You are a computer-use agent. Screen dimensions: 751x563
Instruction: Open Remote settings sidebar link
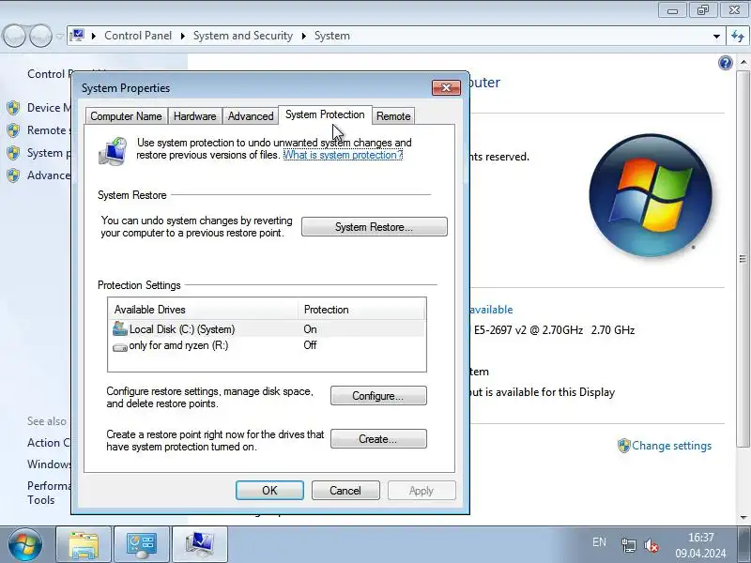[x=49, y=130]
